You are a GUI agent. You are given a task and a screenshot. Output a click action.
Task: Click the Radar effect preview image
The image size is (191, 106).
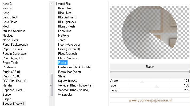(x=150, y=32)
